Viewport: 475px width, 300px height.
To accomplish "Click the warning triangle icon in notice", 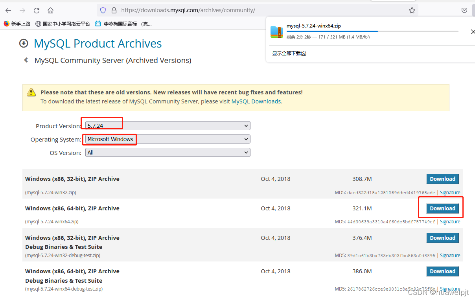I will 31,93.
